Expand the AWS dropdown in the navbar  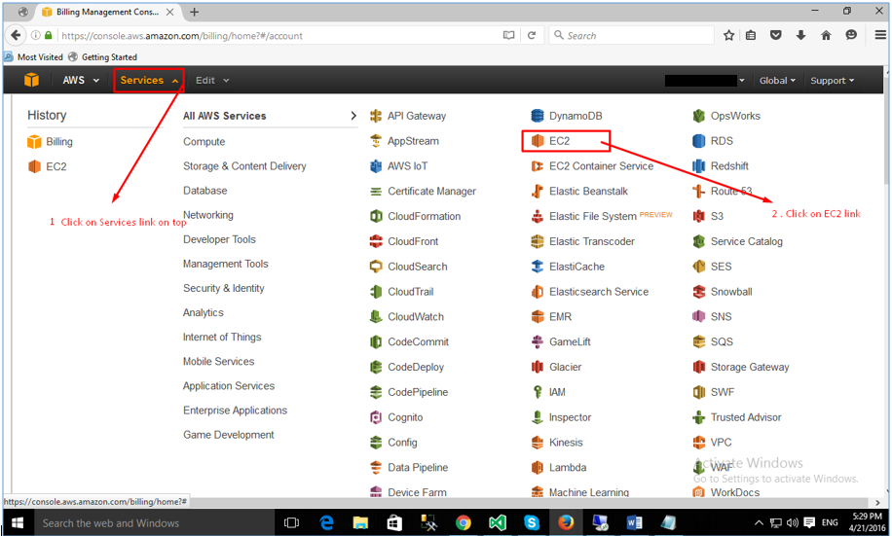(x=81, y=80)
